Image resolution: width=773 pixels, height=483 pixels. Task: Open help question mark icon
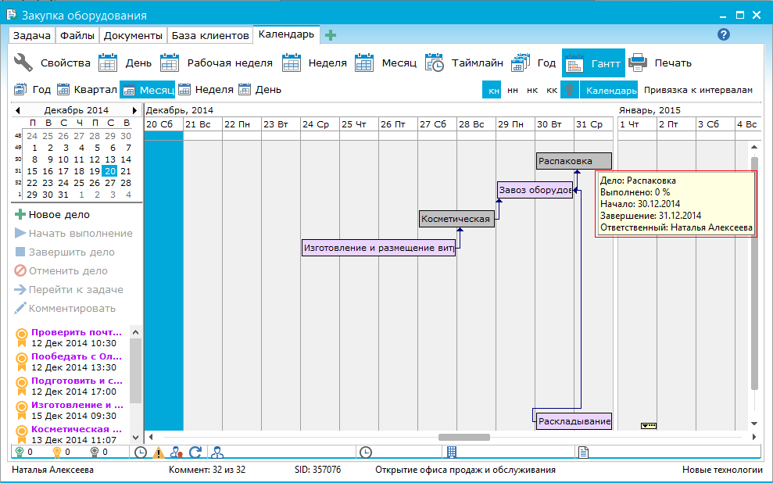pos(723,34)
